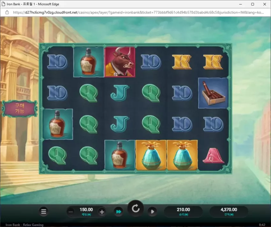Click the cigar box symbol
This screenshot has height=227, width=271.
(213, 93)
